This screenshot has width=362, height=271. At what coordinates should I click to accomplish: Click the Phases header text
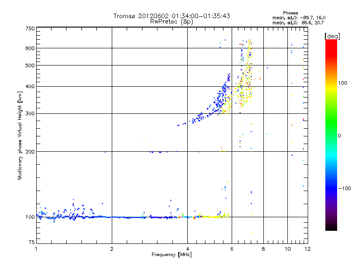290,13
